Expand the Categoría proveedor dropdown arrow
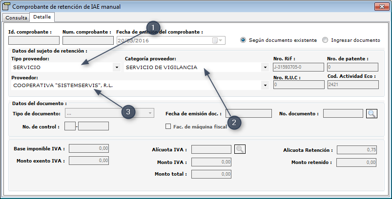The width and height of the screenshot is (392, 199). [265, 67]
